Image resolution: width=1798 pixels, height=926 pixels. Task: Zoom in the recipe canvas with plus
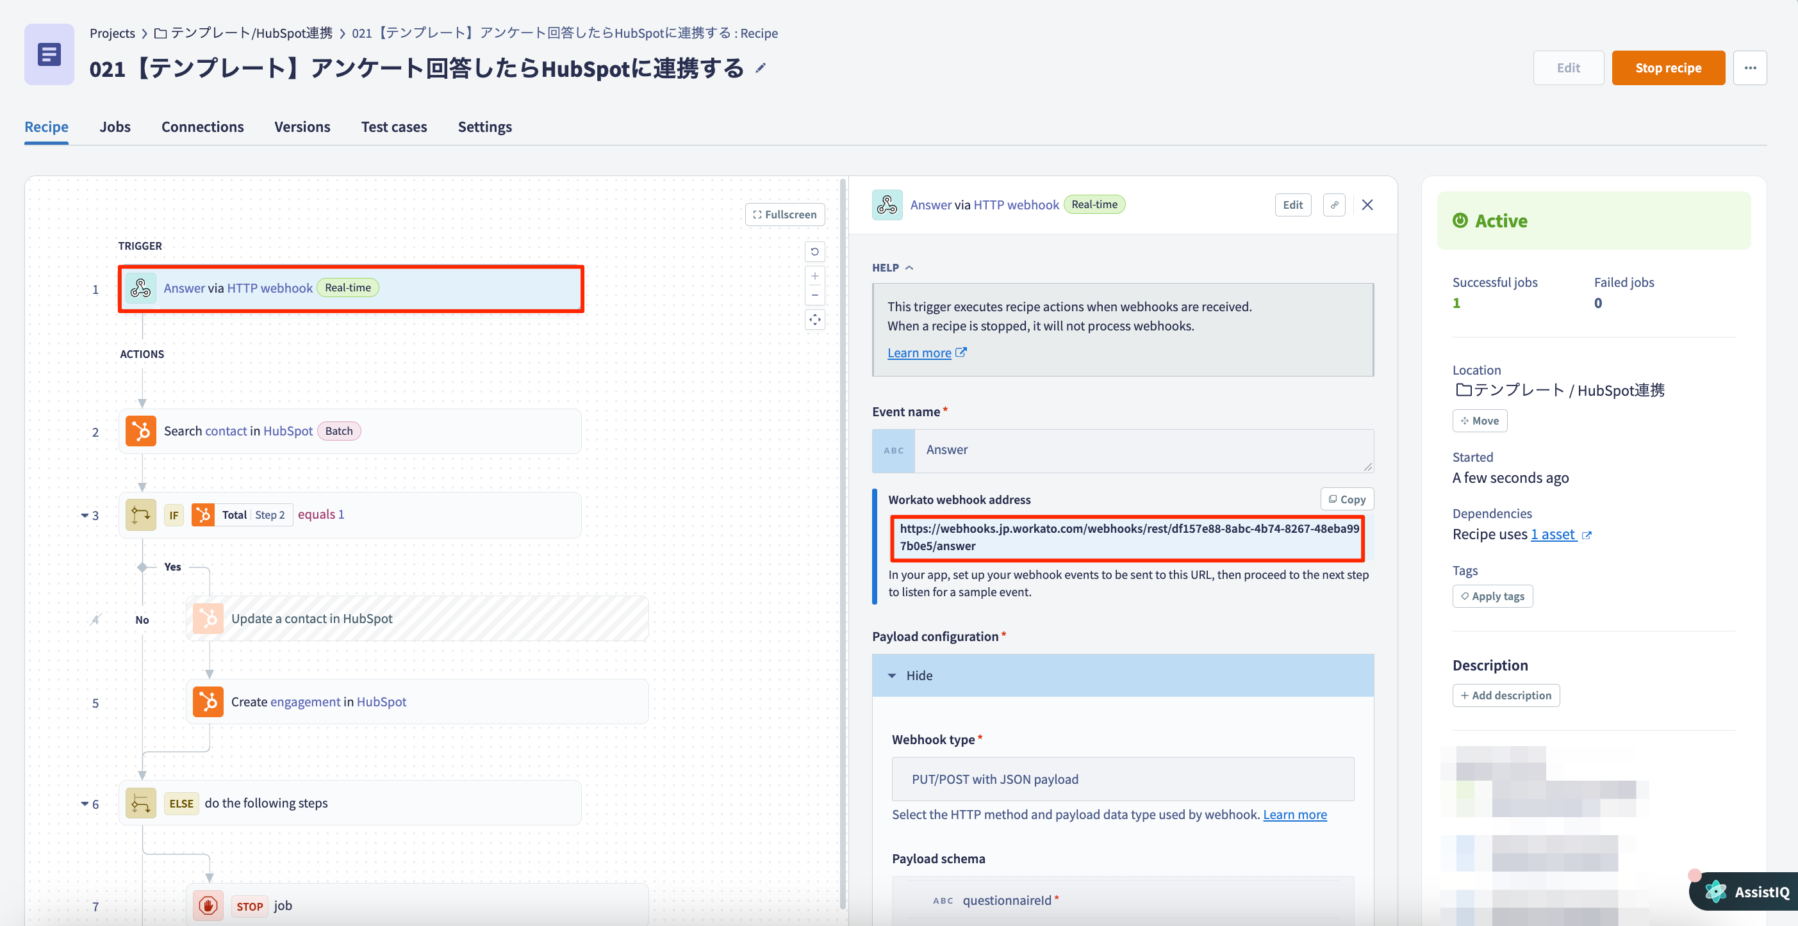[x=814, y=277]
